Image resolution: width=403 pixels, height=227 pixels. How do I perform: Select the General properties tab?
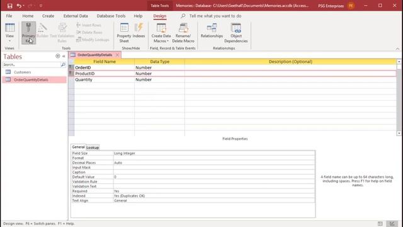pos(78,147)
